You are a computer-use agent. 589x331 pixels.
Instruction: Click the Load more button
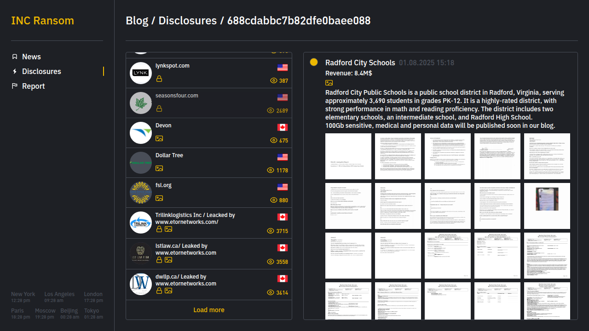(209, 310)
